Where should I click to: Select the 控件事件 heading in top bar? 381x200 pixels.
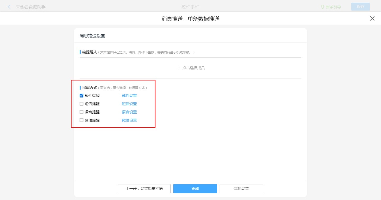point(190,7)
